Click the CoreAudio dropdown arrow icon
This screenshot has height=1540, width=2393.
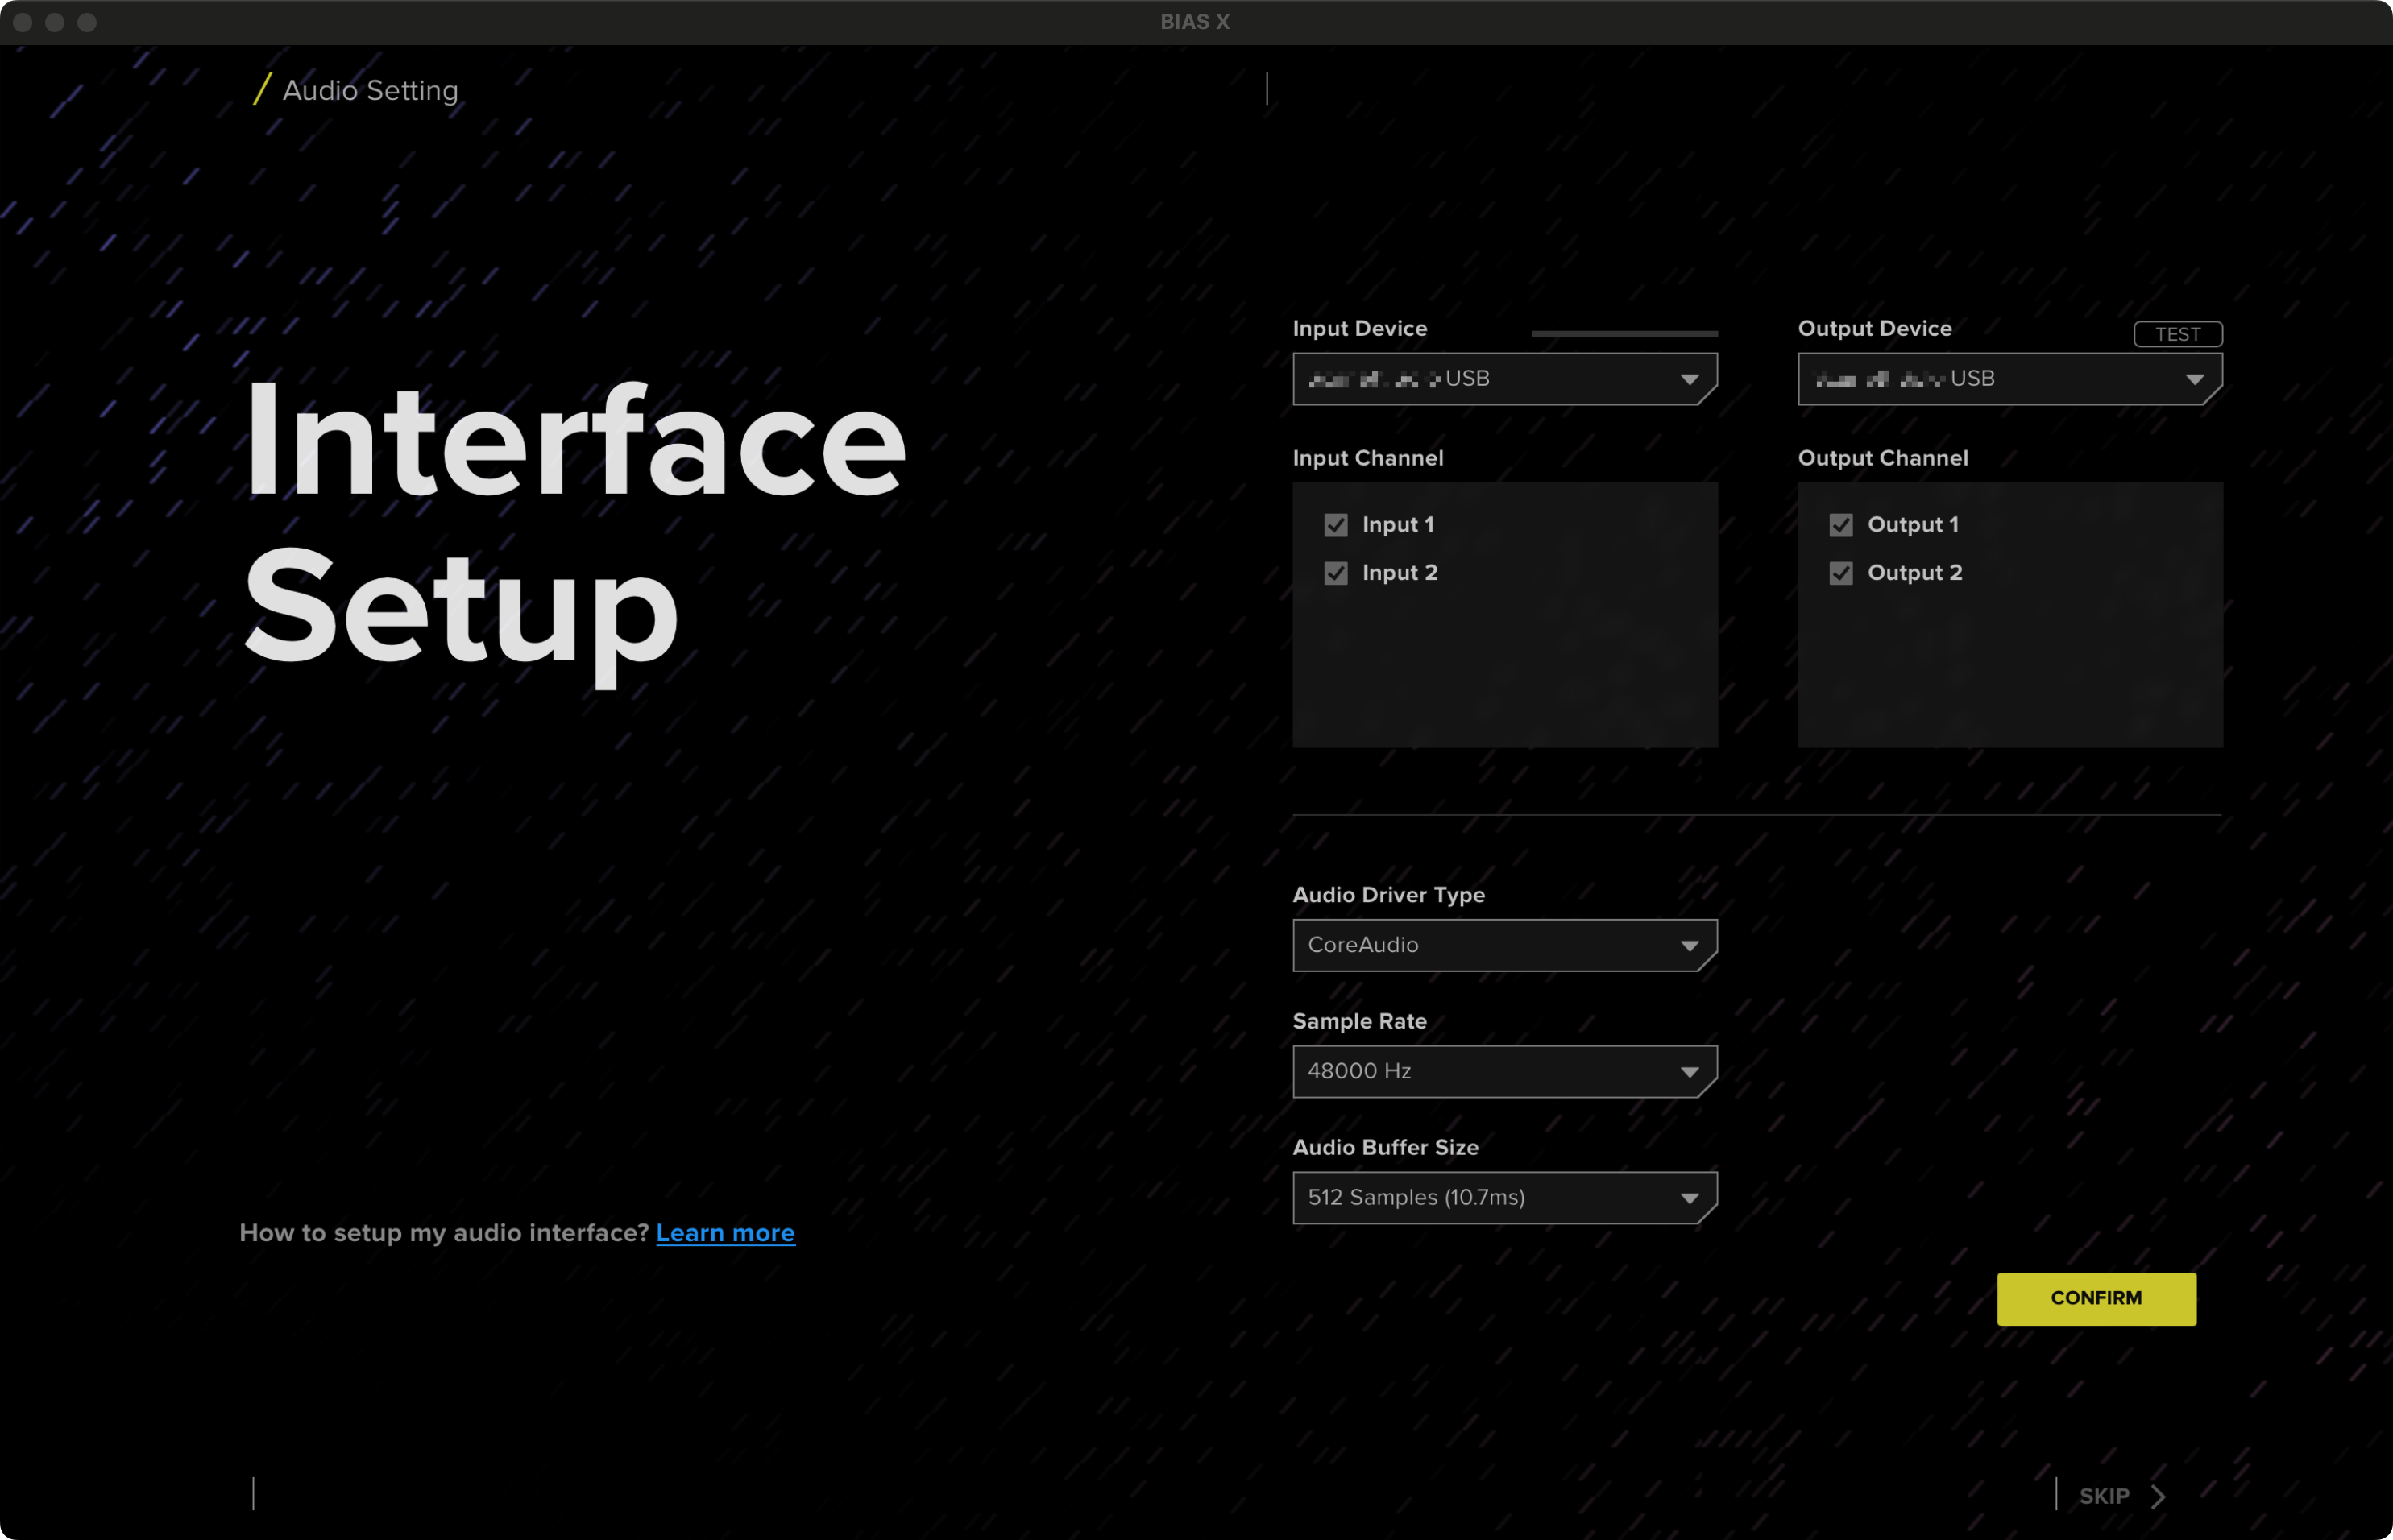(x=1689, y=946)
